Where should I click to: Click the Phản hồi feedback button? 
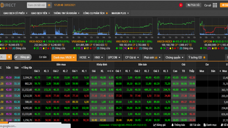pos(194,5)
